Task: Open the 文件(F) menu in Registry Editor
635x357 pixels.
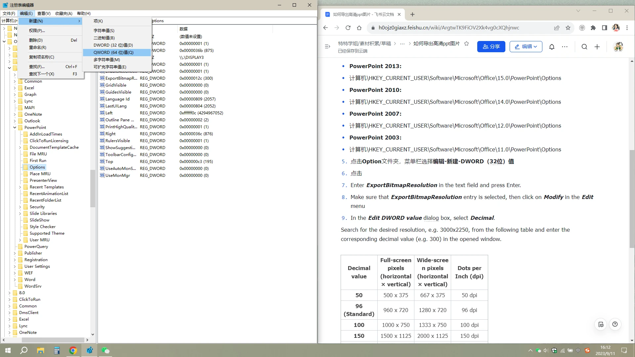Action: (9, 14)
